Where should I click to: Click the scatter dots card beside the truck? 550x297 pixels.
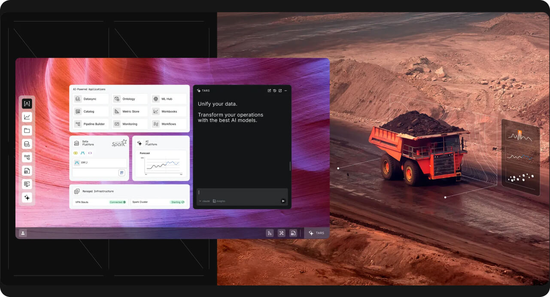(x=520, y=177)
